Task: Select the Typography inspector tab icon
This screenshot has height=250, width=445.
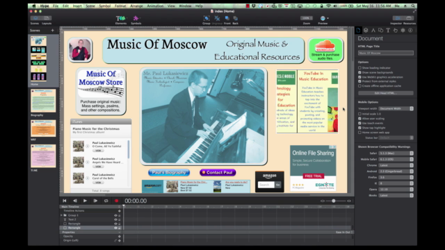Action: (388, 31)
